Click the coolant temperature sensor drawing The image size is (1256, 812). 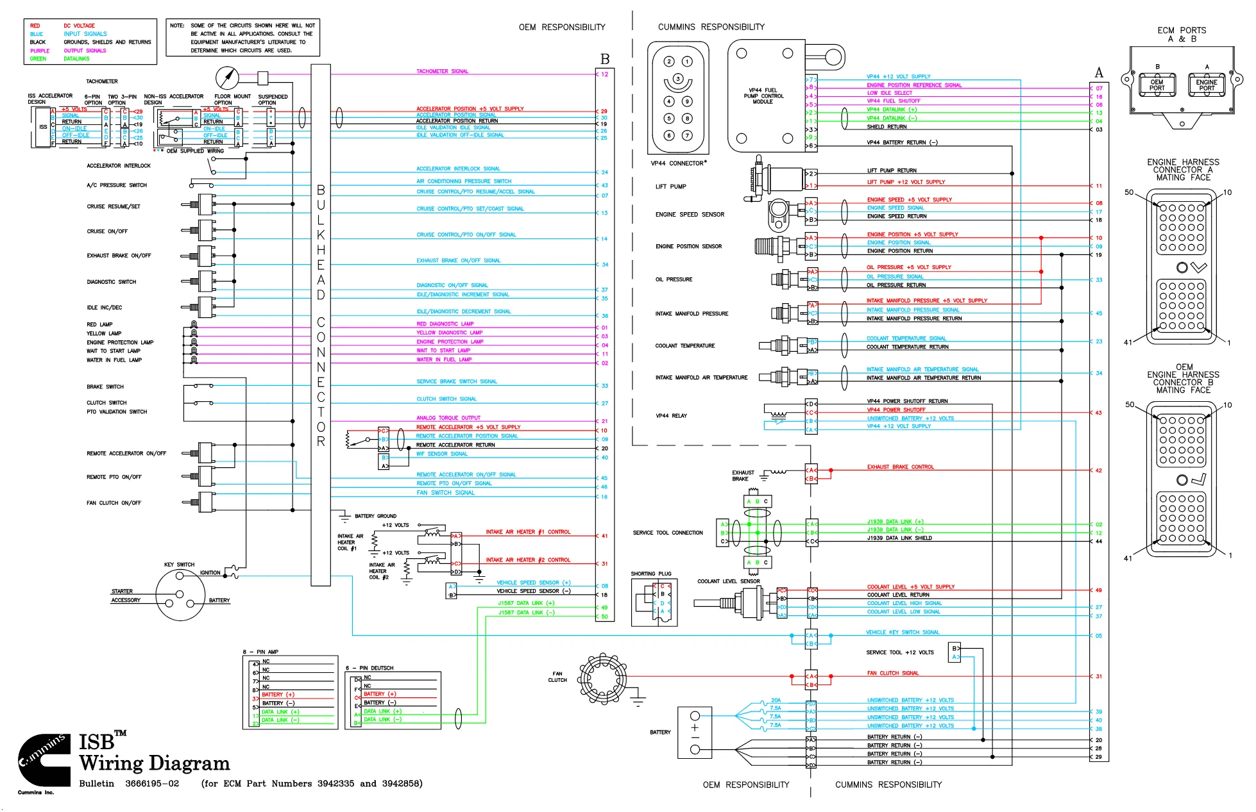pos(782,345)
